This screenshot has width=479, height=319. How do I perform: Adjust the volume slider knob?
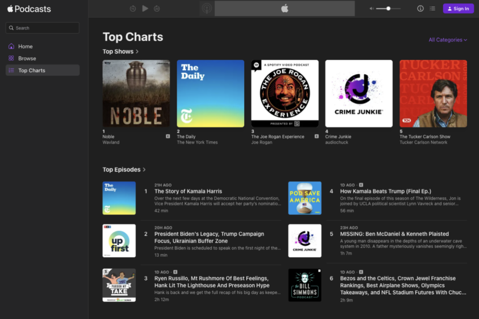388,8
